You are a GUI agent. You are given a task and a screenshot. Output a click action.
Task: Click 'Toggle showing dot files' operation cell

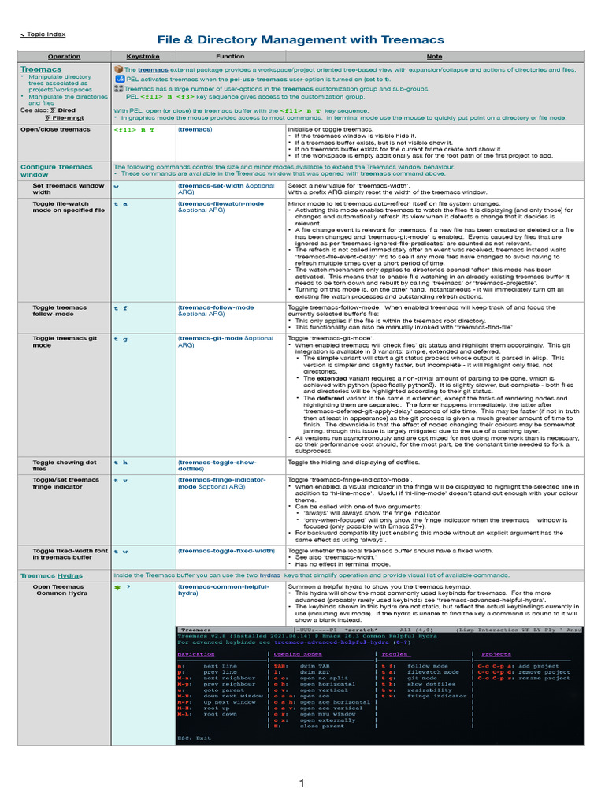(65, 466)
